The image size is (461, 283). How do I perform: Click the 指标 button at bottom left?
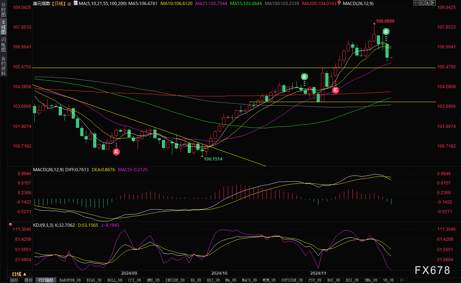coord(14,280)
